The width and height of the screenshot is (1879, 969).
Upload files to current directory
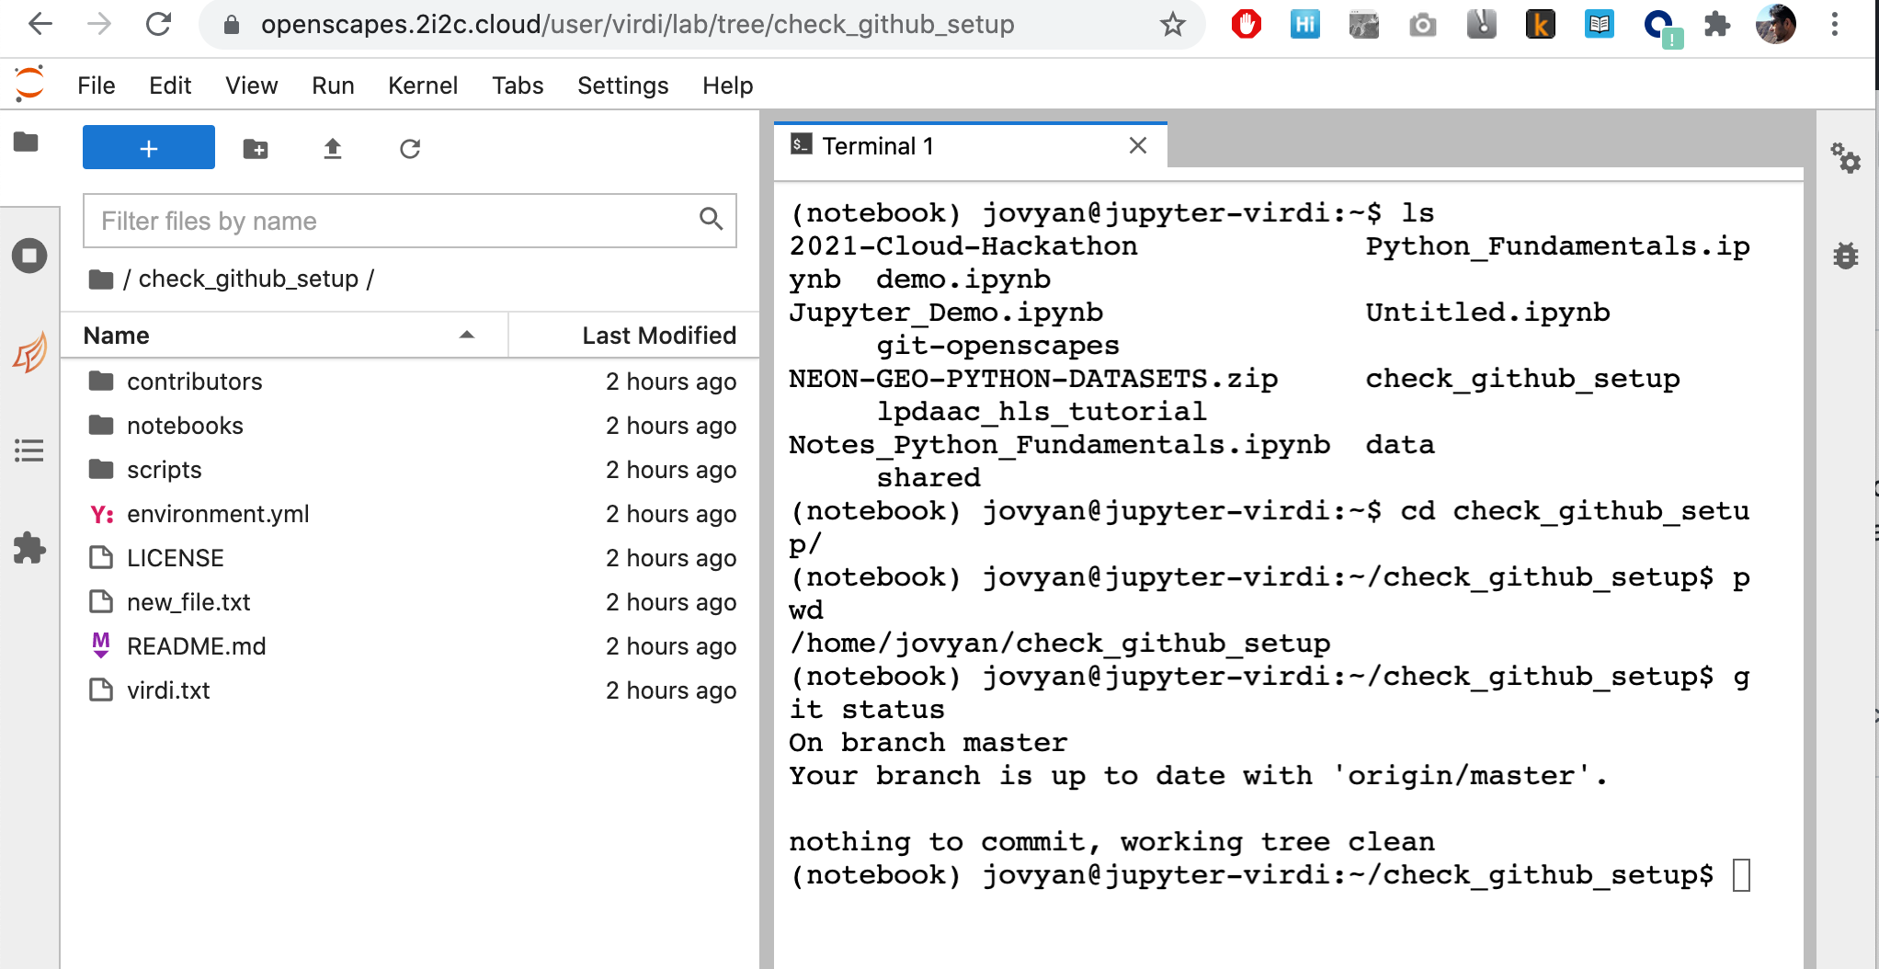click(x=332, y=147)
